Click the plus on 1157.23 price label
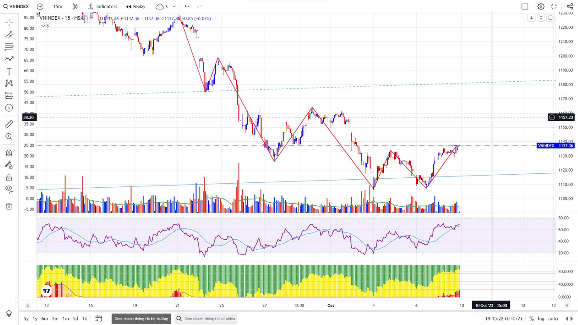The image size is (578, 325). pos(552,117)
